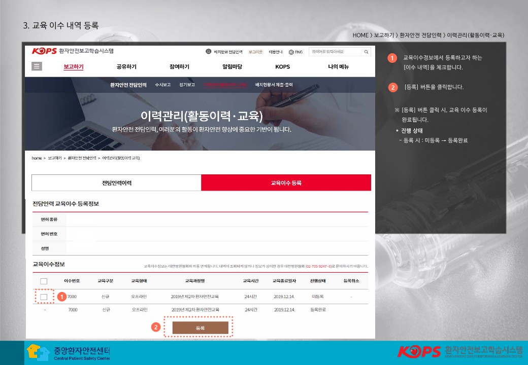Switch to the 전담인력이력 tab
Screen dimensions: 528x365
pos(116,182)
